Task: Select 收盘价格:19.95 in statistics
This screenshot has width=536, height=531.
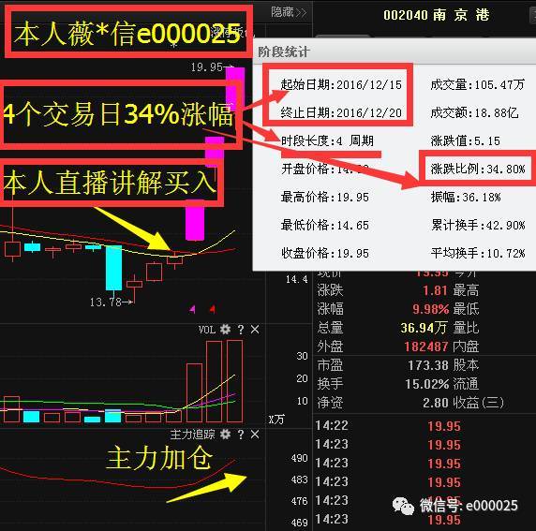Action: pos(325,253)
